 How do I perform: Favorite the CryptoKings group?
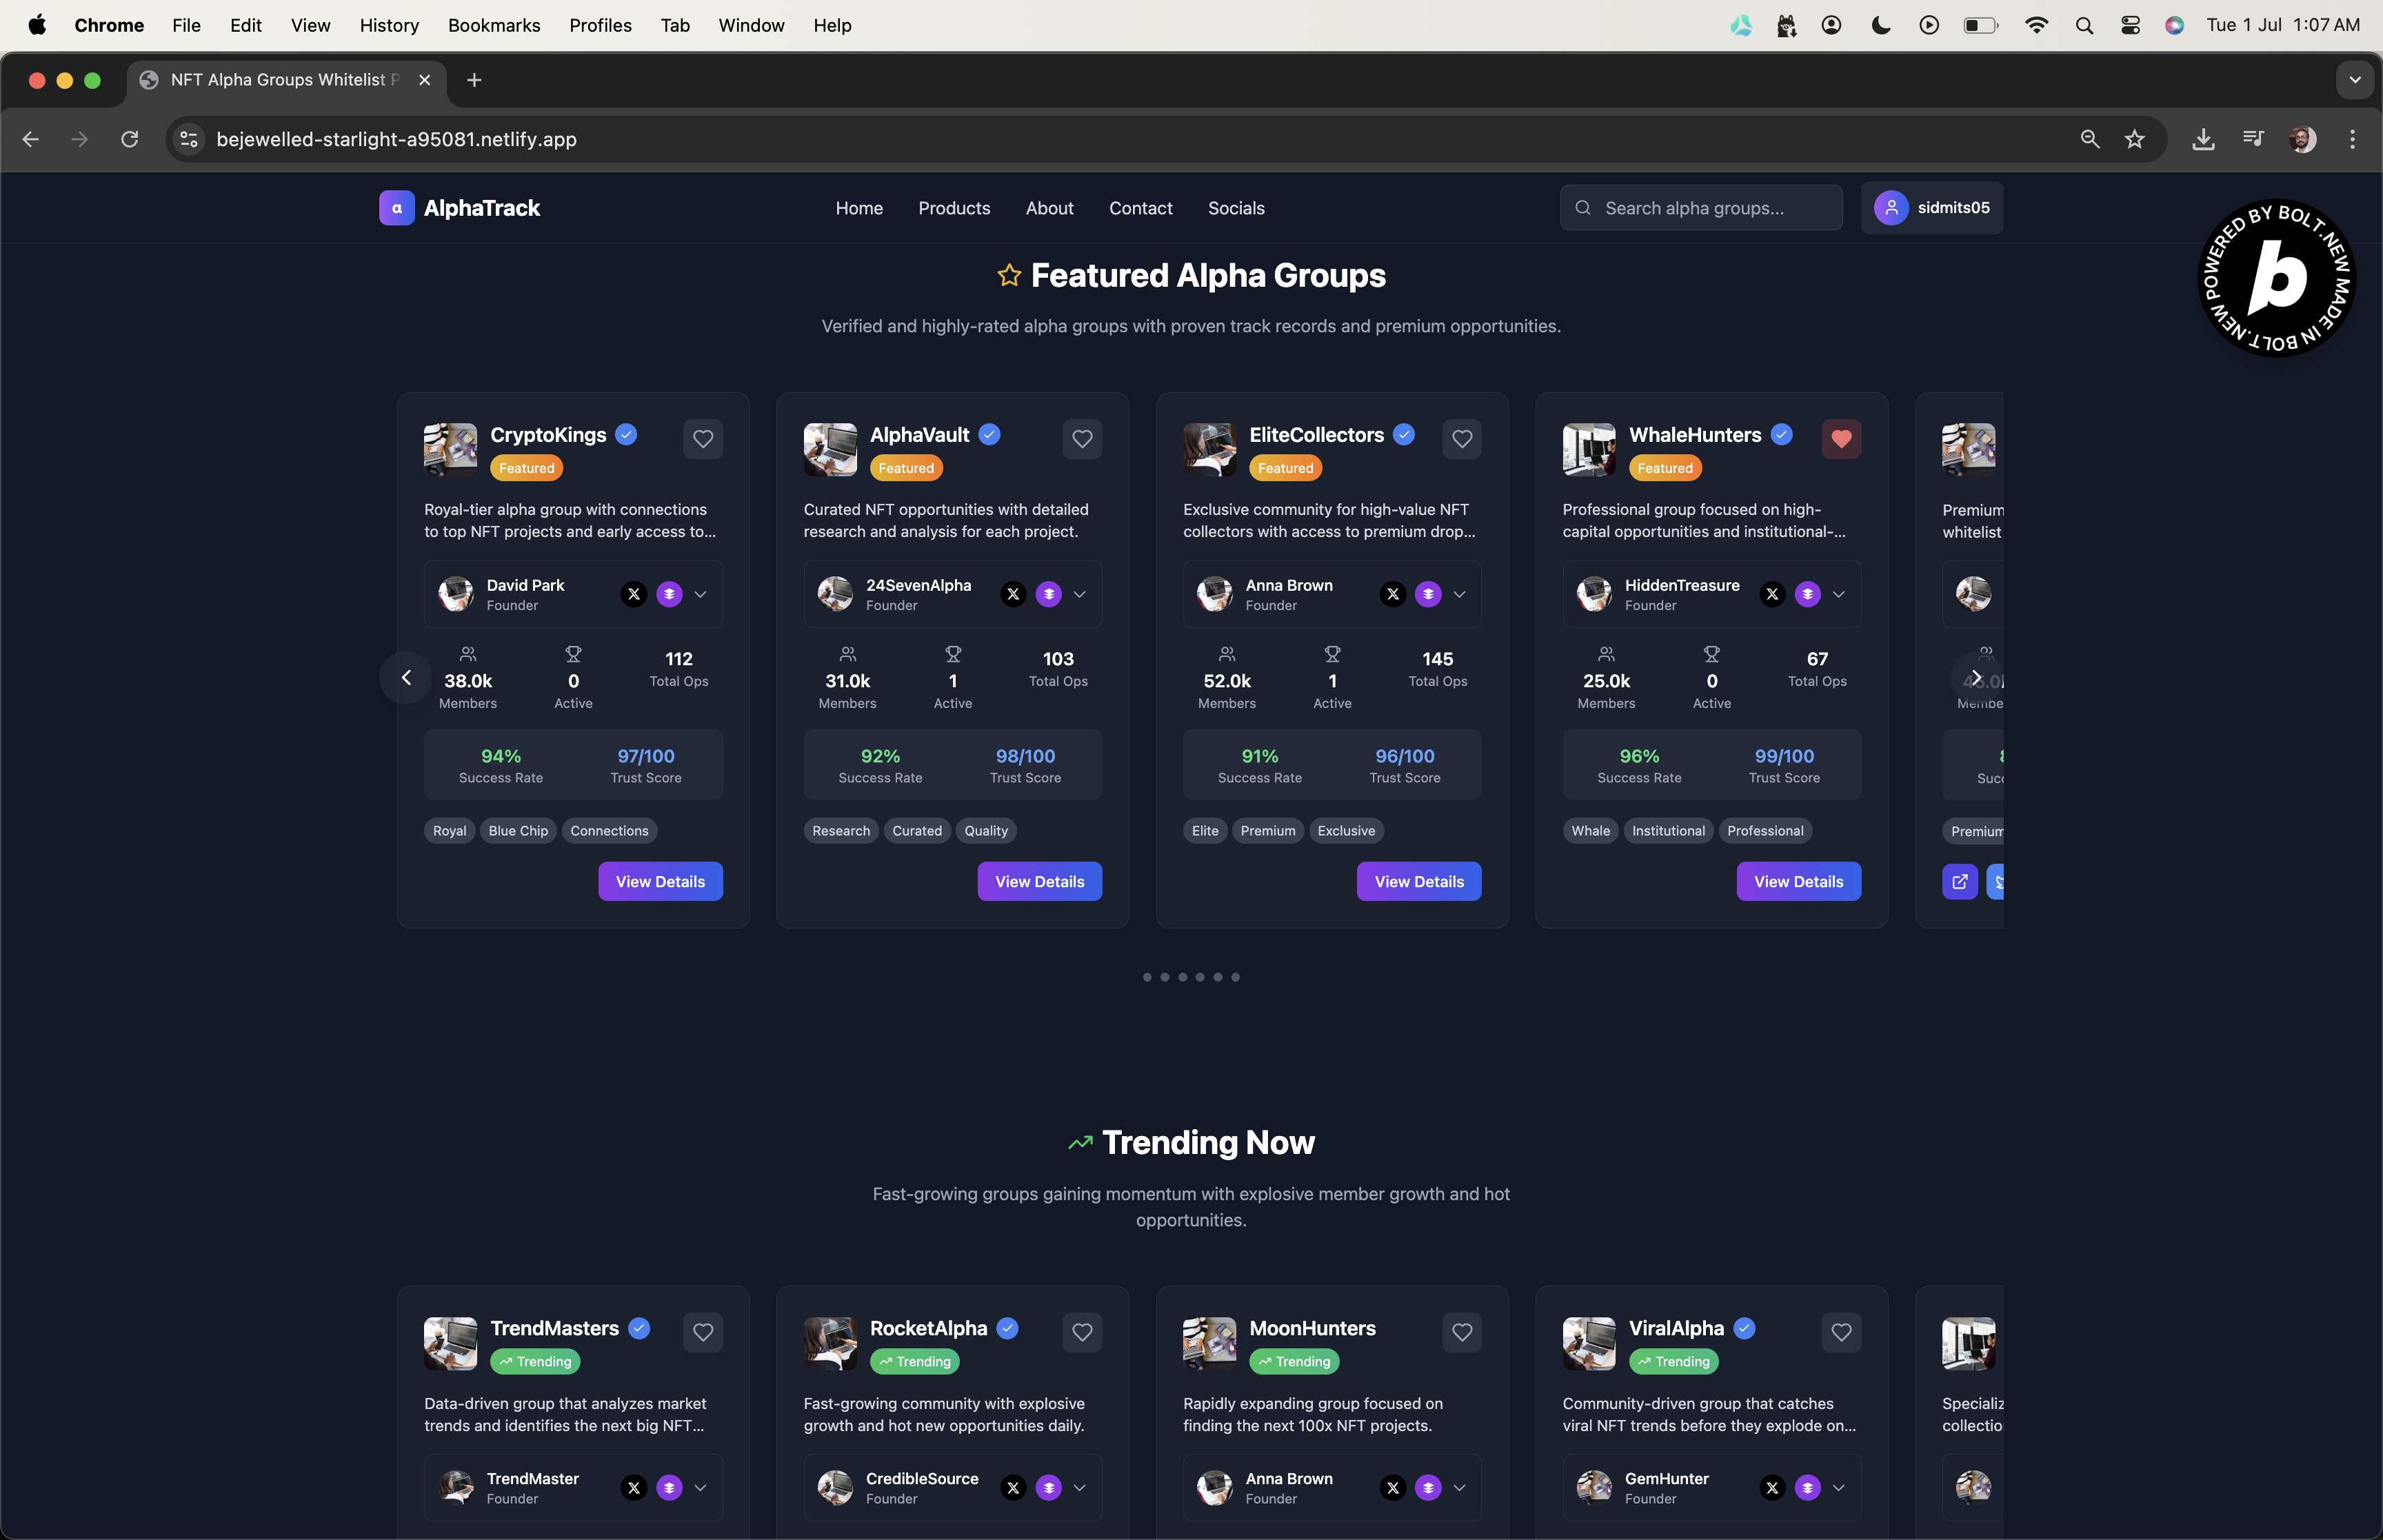pyautogui.click(x=703, y=439)
